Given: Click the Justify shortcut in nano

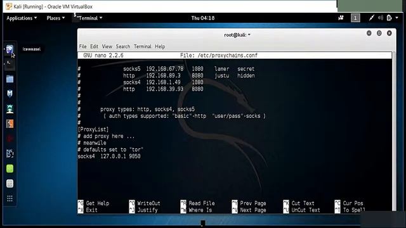Looking at the screenshot, I should pyautogui.click(x=143, y=210).
